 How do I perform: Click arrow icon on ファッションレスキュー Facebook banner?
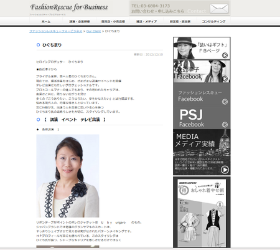(x=225, y=102)
